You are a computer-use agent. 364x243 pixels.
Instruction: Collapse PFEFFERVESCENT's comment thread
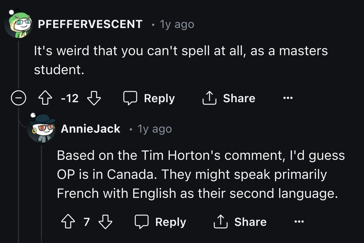click(x=18, y=98)
